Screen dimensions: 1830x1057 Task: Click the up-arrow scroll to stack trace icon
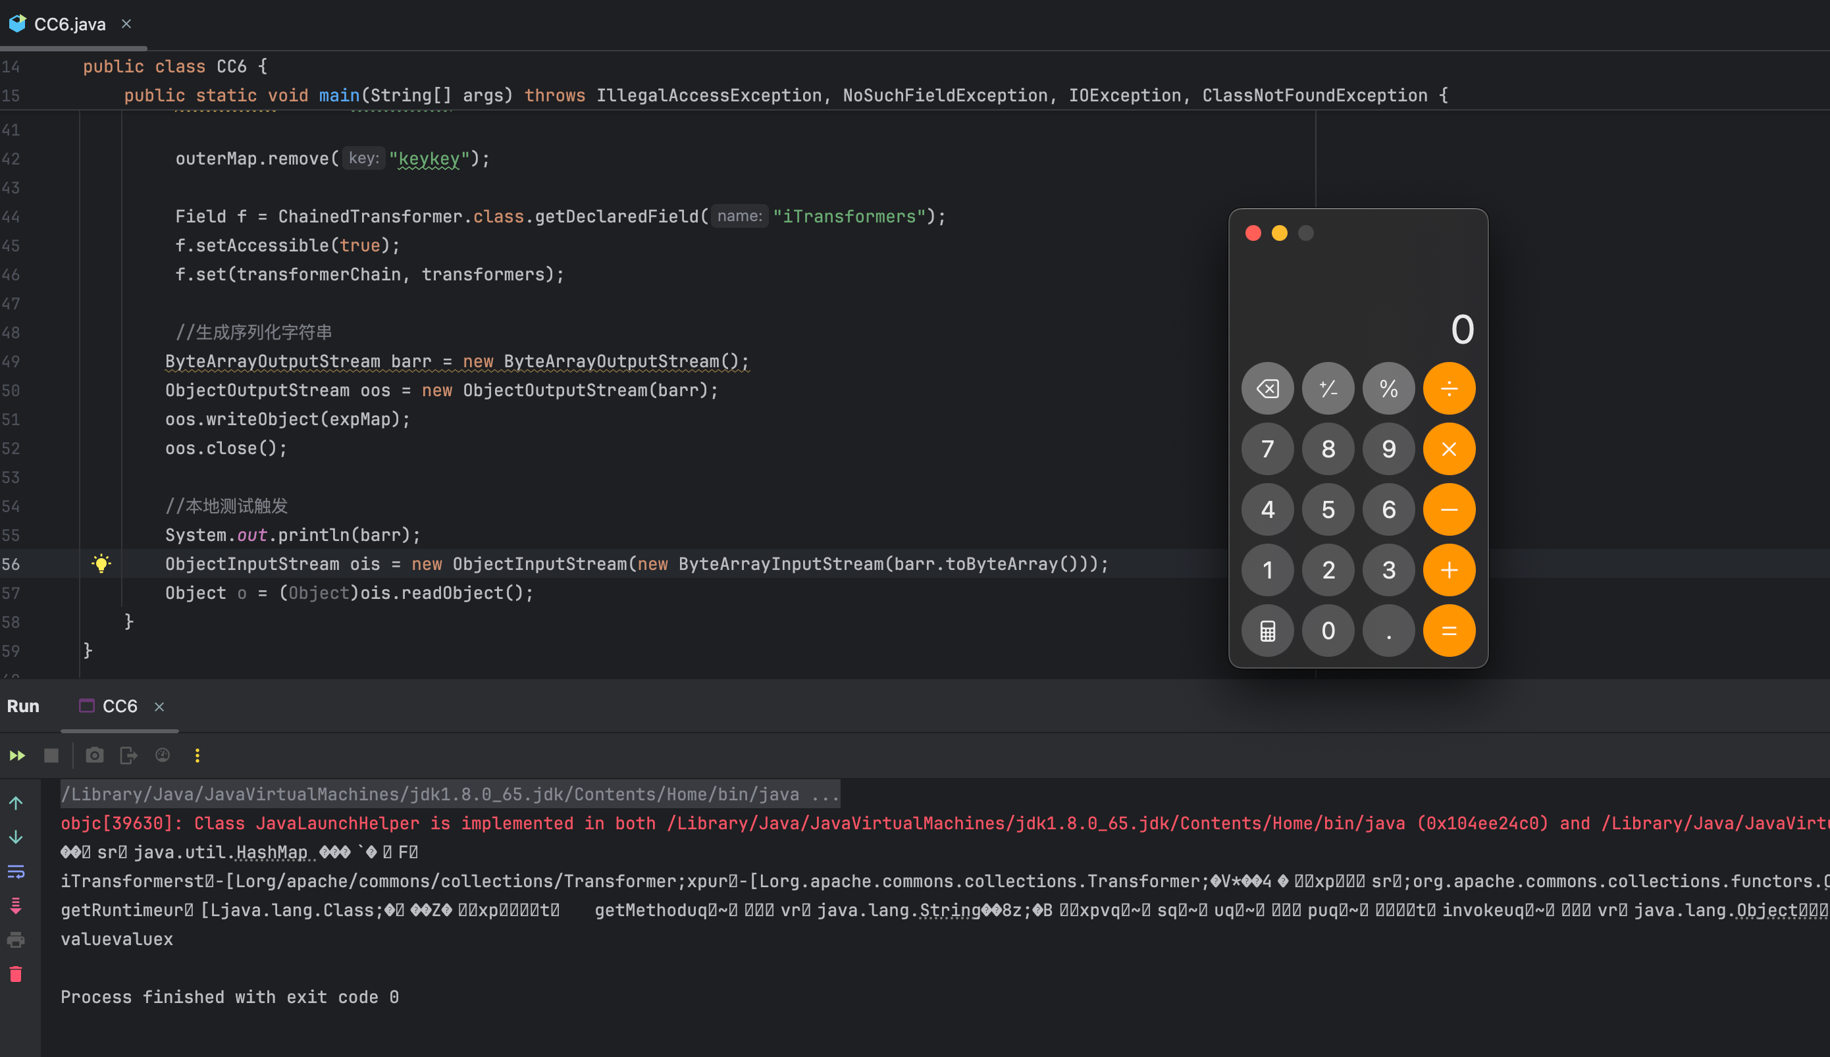point(16,803)
